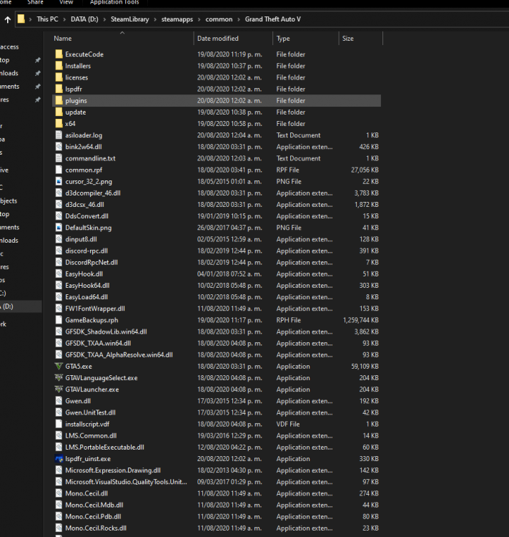The height and width of the screenshot is (537, 509).
Task: Expand the chevron after DATA (D:)
Action: (104, 19)
